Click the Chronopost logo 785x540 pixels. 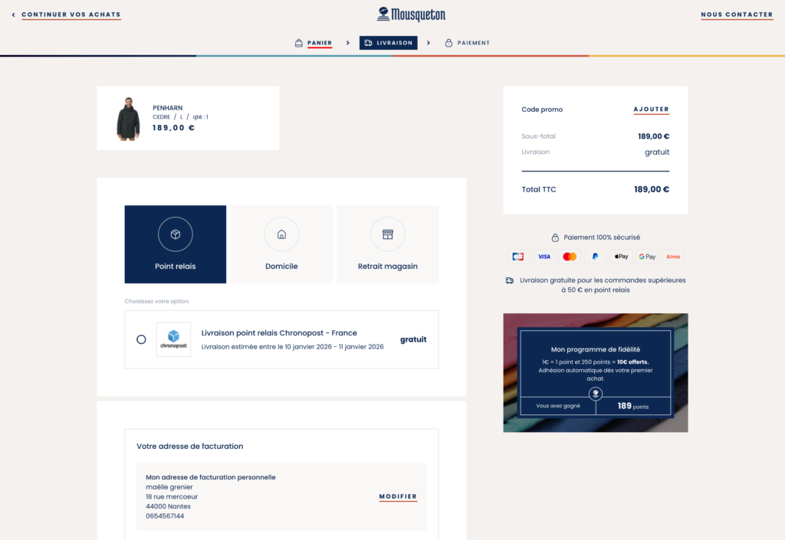tap(173, 339)
